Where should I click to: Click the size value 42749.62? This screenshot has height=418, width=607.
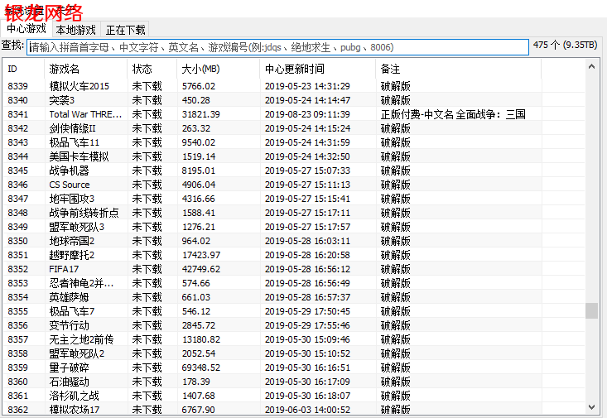(201, 269)
